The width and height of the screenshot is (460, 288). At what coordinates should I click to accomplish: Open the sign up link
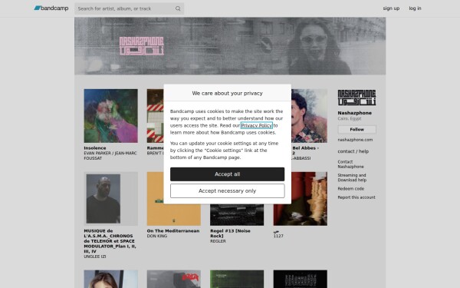pos(391,8)
